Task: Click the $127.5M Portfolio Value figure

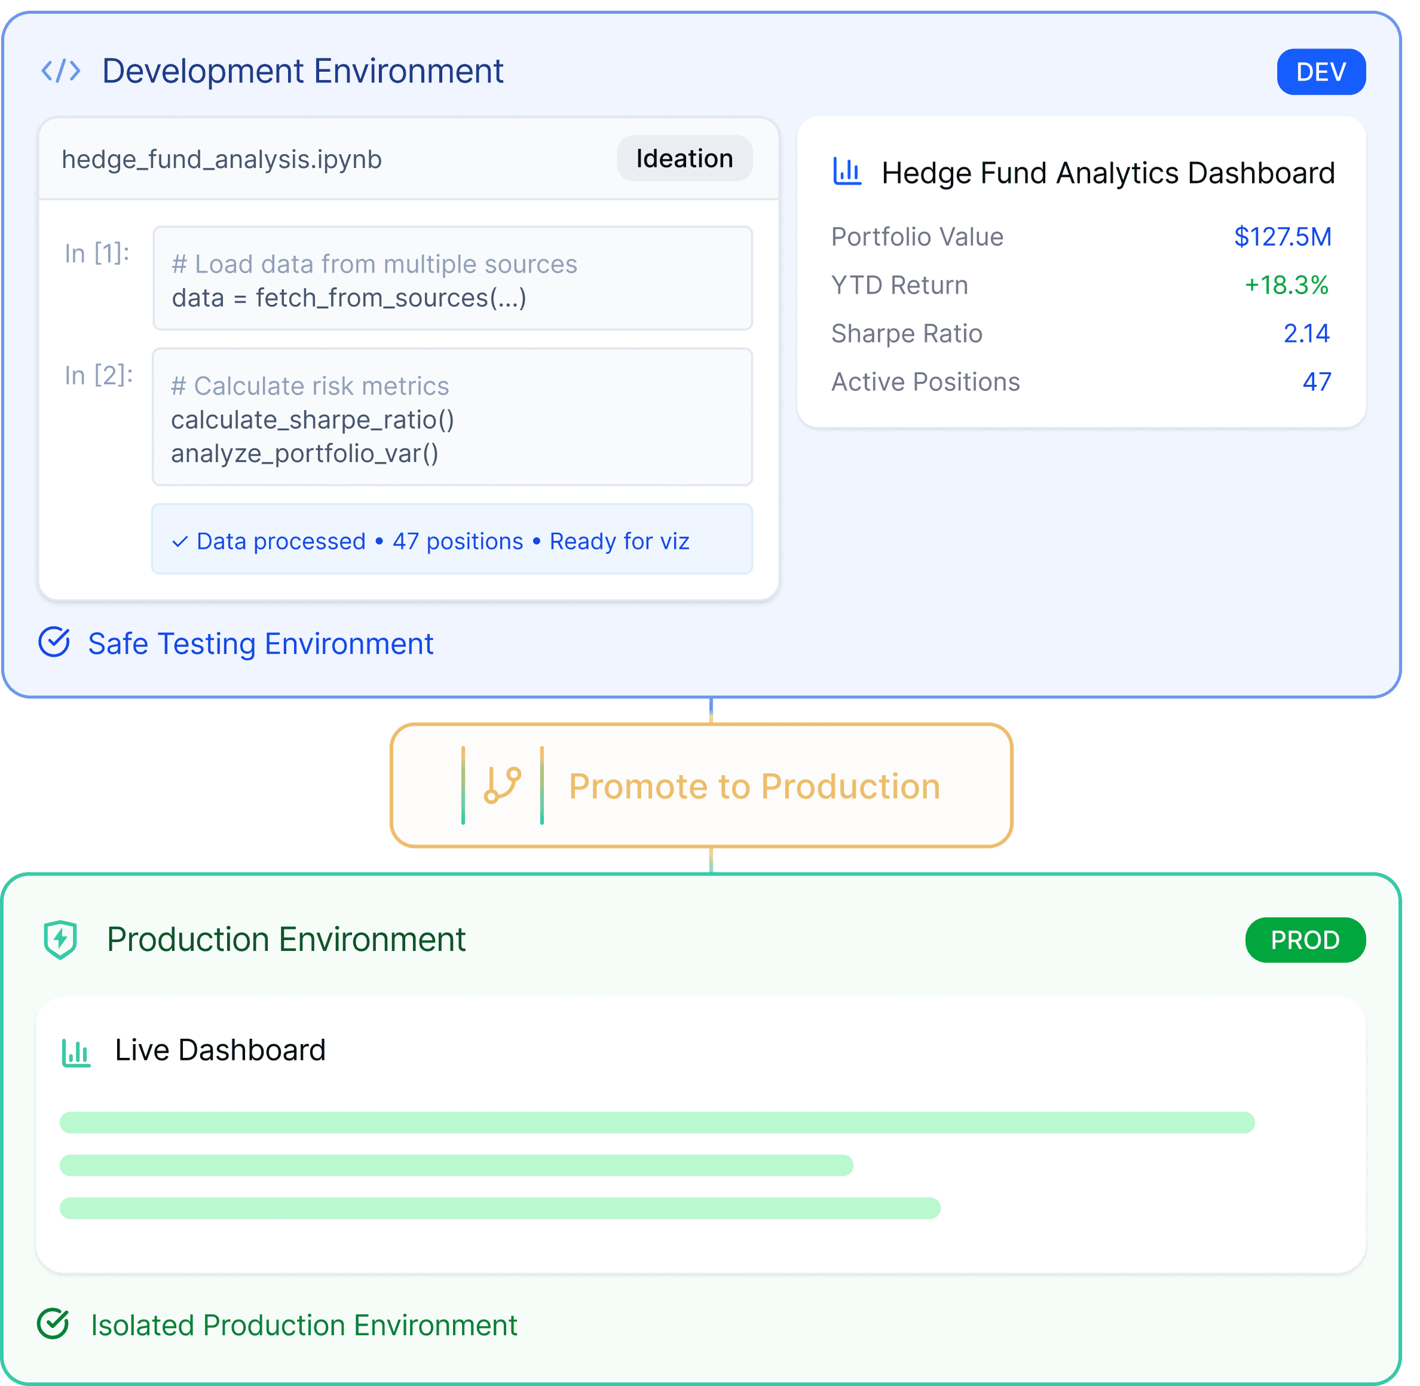Action: (x=1282, y=237)
